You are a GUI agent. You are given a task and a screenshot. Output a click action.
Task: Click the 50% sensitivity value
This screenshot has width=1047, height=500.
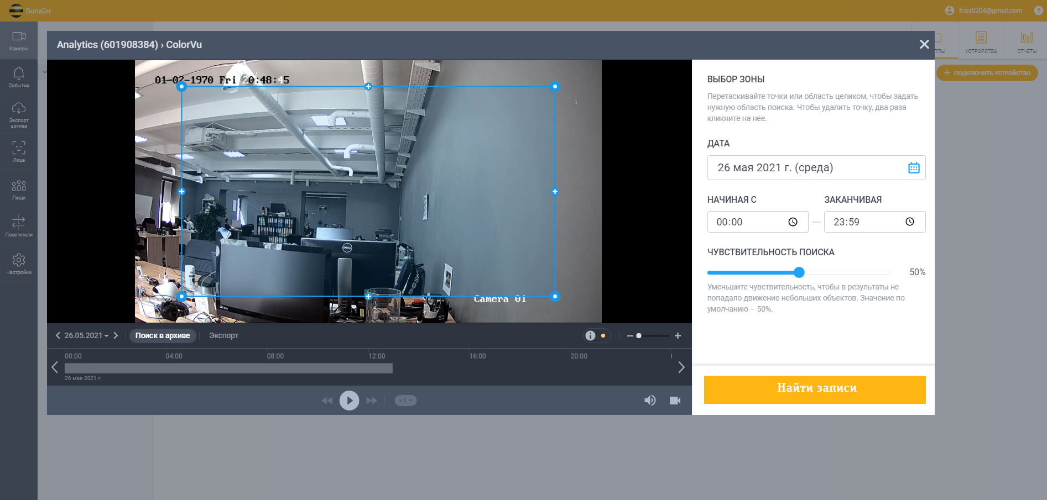click(917, 272)
